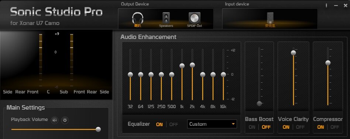350x139 pixels.
Task: Click the 500 Hz equalizer slider knob
Action: tap(172, 75)
